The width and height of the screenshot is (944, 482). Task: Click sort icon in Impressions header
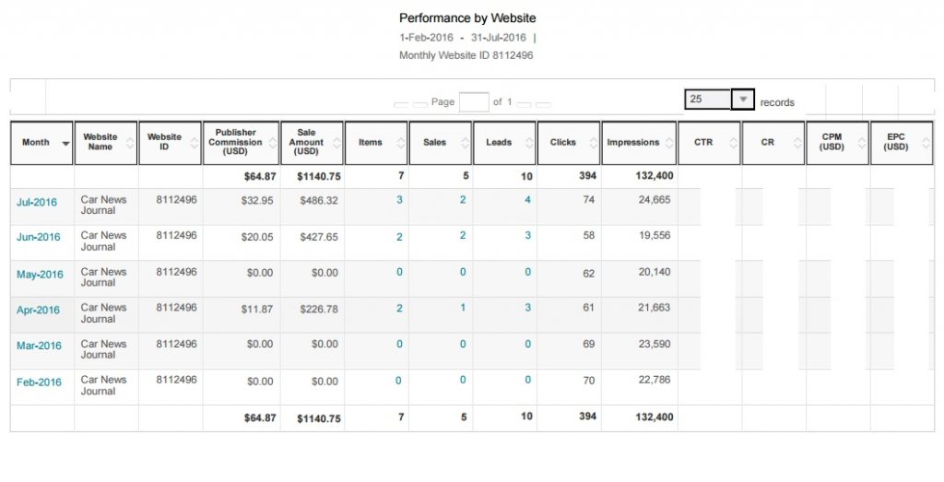point(669,143)
